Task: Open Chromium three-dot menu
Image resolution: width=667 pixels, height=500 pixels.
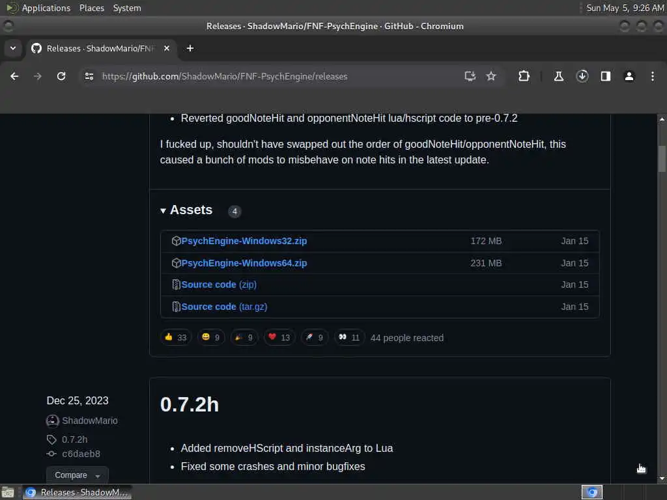Action: click(x=652, y=77)
